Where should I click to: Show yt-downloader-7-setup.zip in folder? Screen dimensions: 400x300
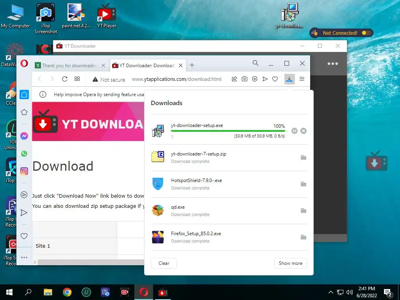303,157
